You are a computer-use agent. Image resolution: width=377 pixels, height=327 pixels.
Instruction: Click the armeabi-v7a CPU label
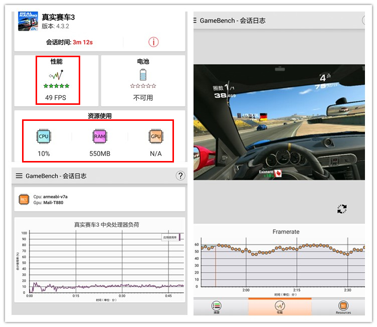pos(55,197)
